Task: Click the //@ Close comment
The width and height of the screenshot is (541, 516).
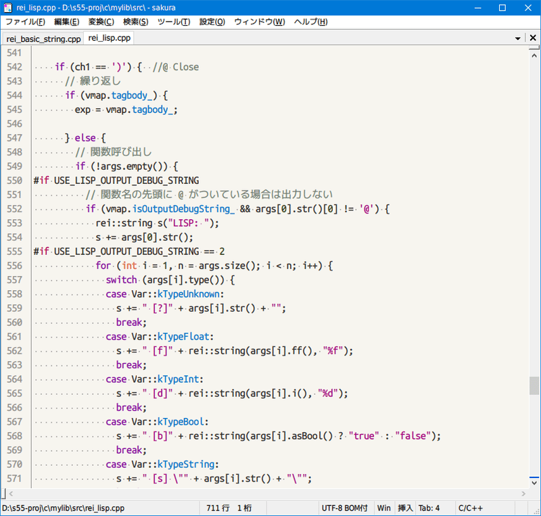Action: (x=176, y=67)
